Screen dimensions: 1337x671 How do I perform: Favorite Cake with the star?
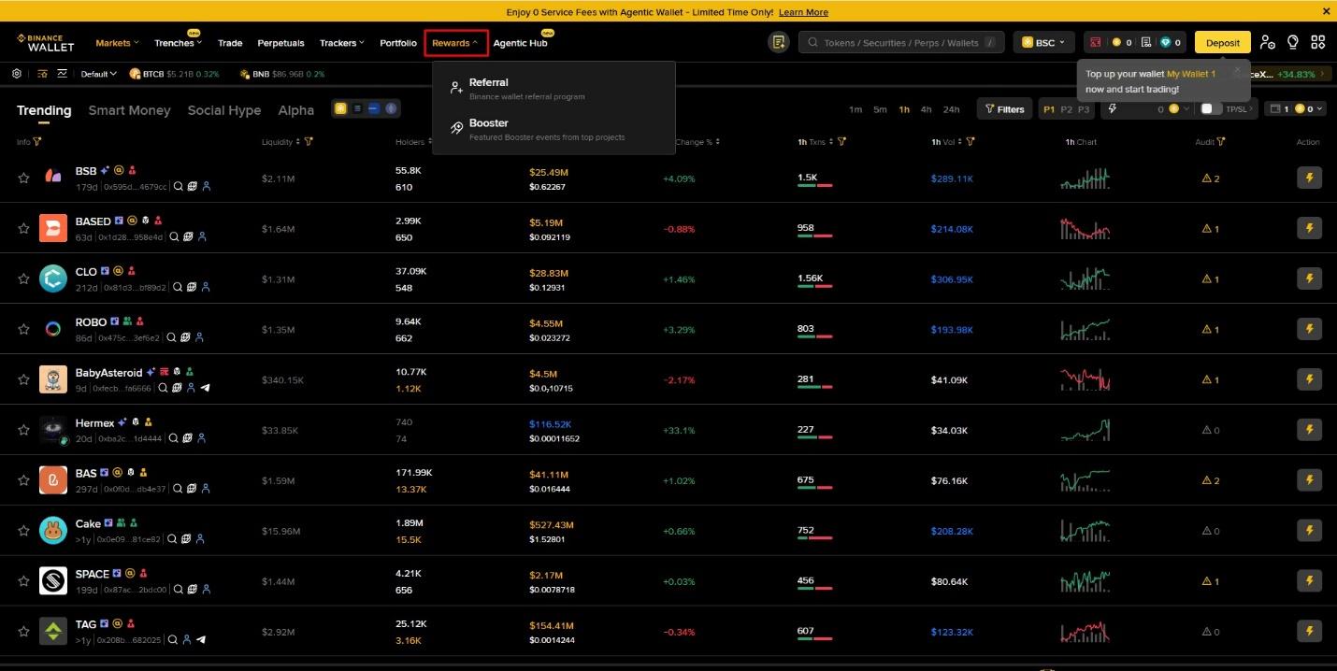(x=23, y=531)
